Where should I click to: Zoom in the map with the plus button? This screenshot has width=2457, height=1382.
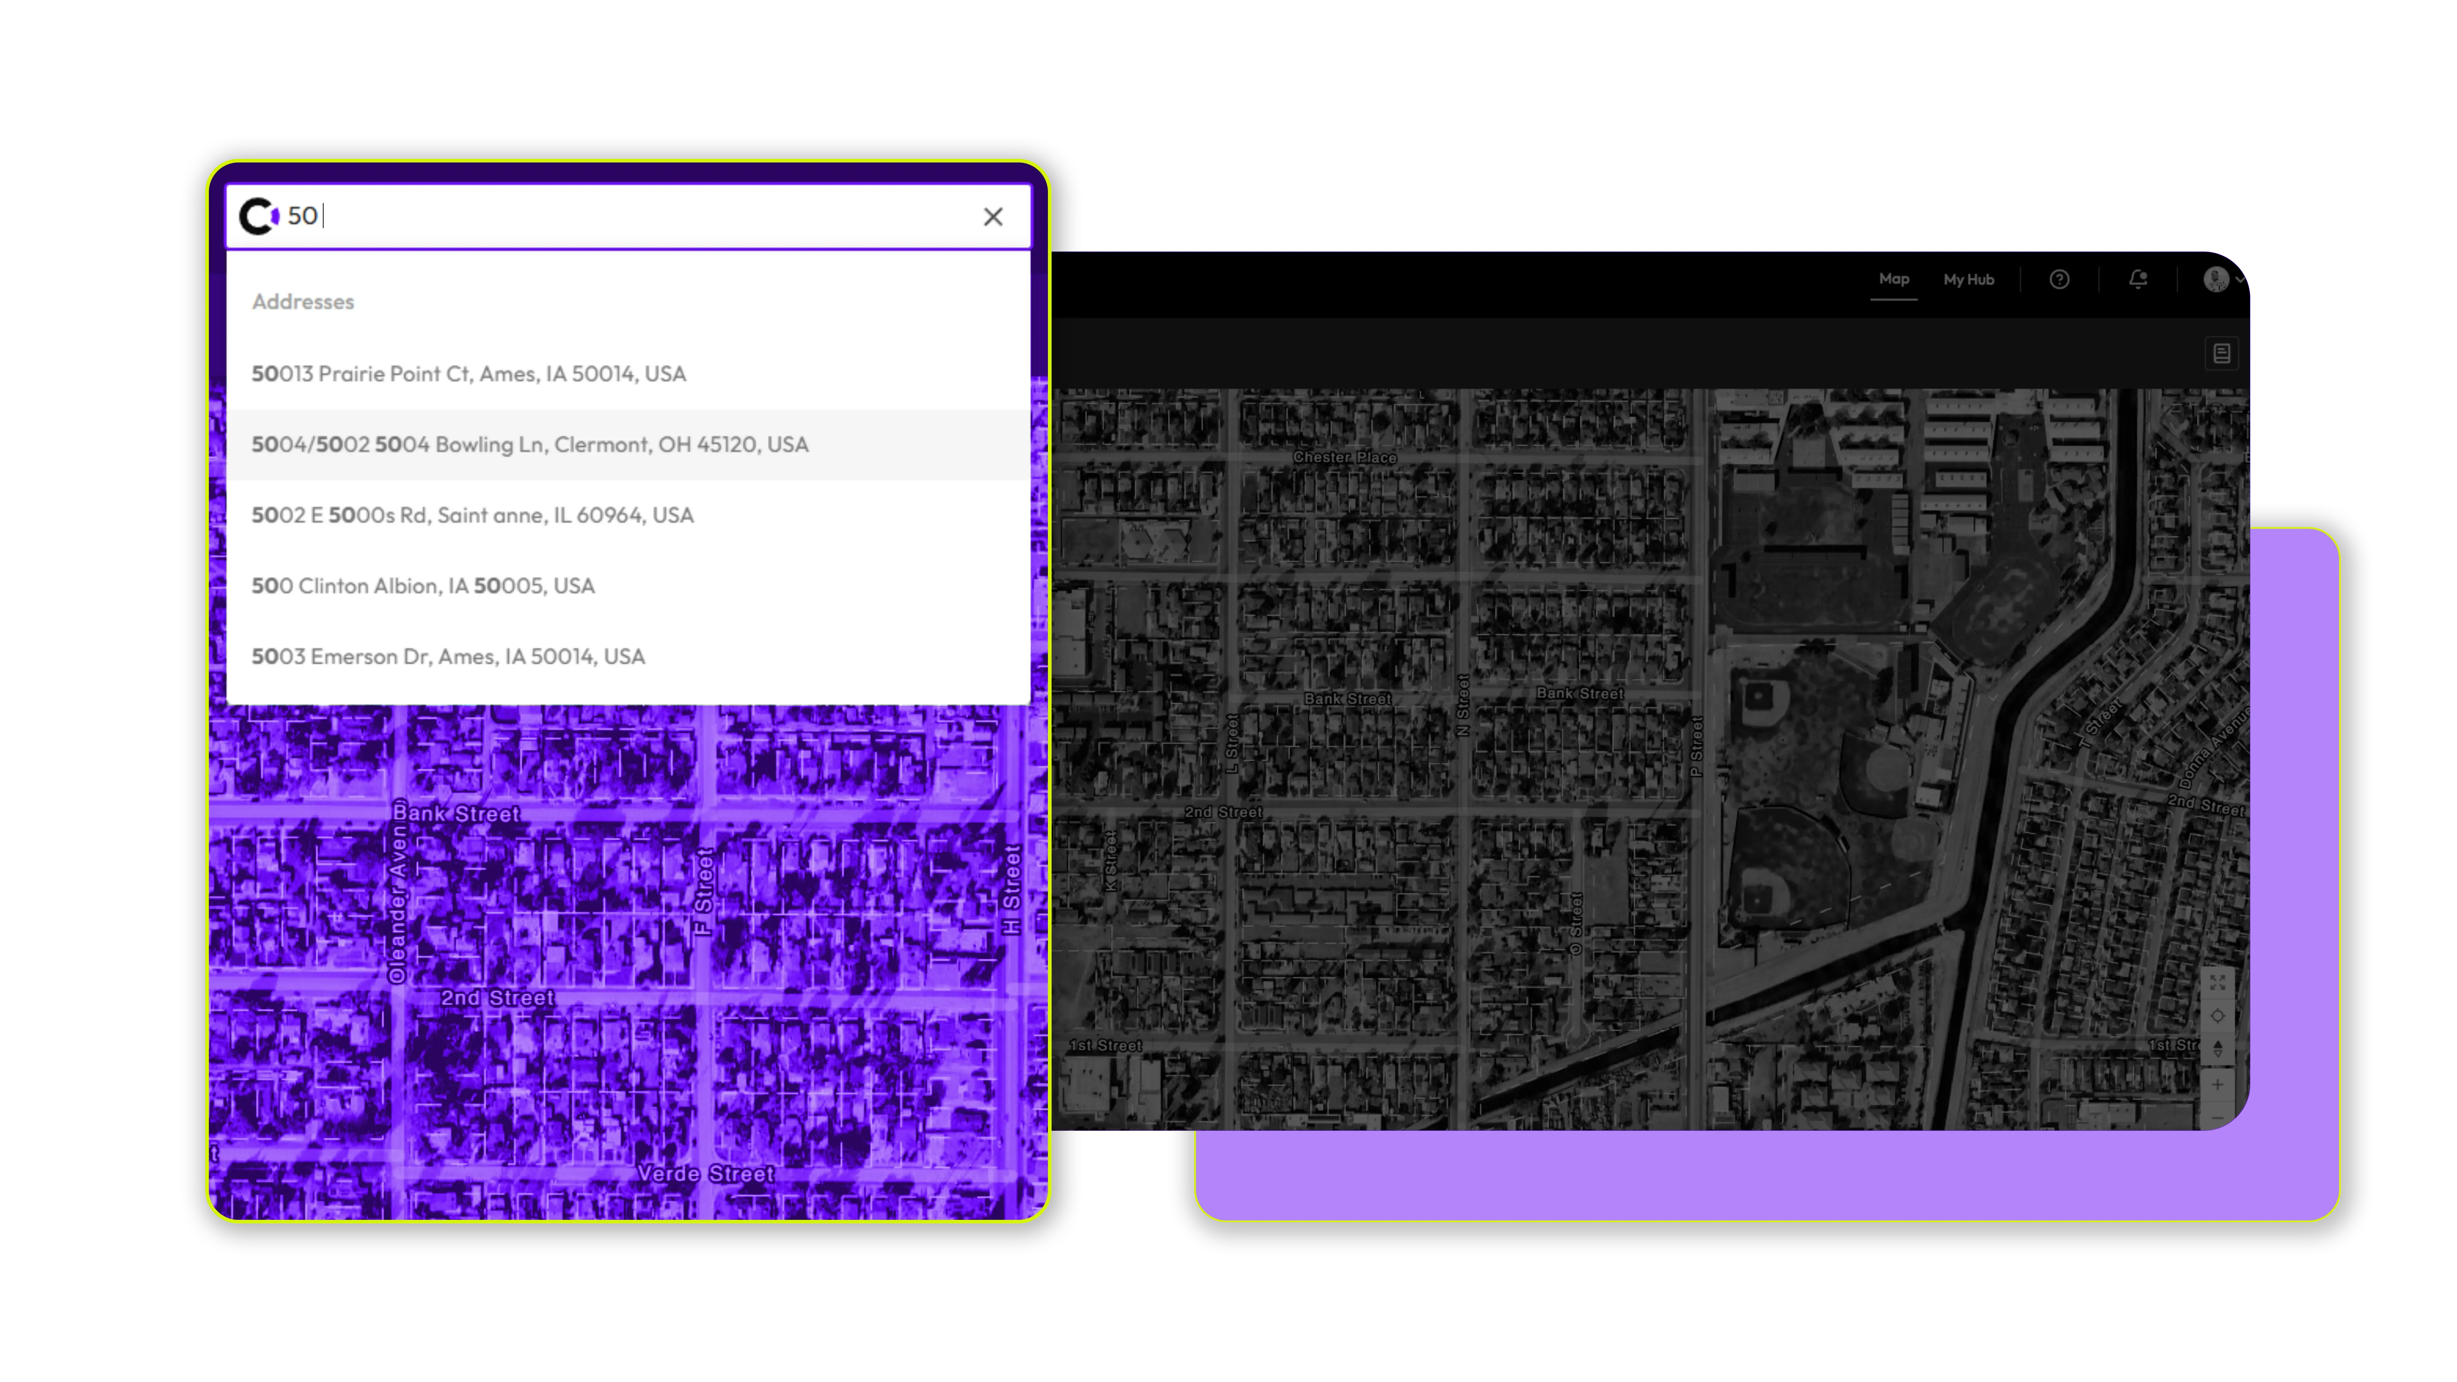tap(2217, 1084)
